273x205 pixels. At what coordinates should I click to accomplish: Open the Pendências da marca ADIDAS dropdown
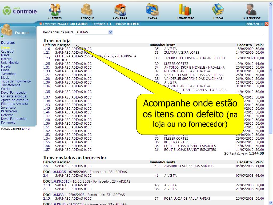click(x=94, y=32)
